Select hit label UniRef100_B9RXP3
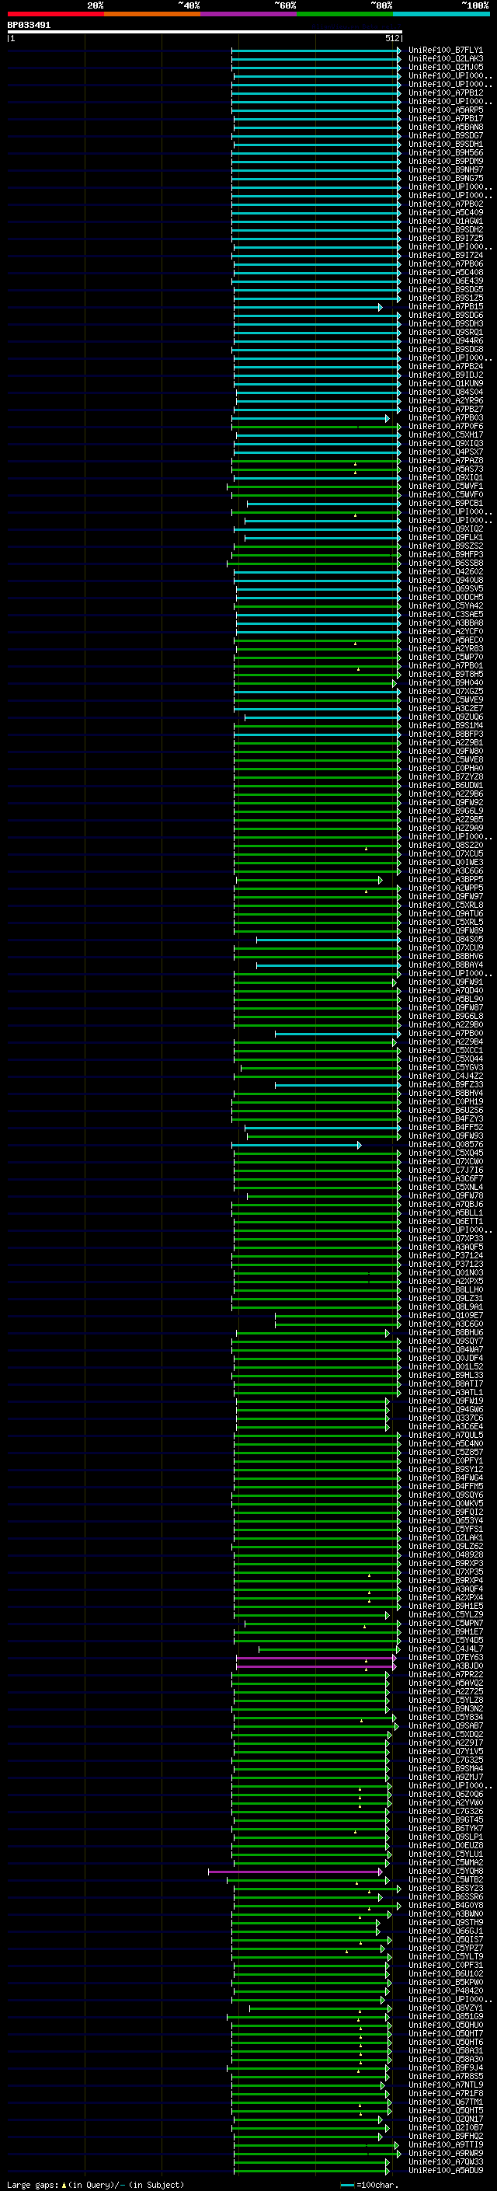497x2191 pixels. (445, 1563)
